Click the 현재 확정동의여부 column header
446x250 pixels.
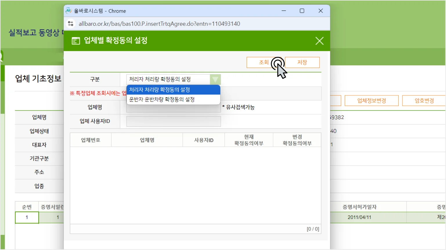[249, 140]
